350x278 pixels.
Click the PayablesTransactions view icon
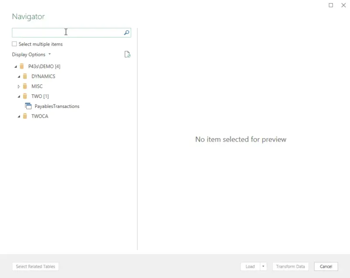click(x=28, y=106)
